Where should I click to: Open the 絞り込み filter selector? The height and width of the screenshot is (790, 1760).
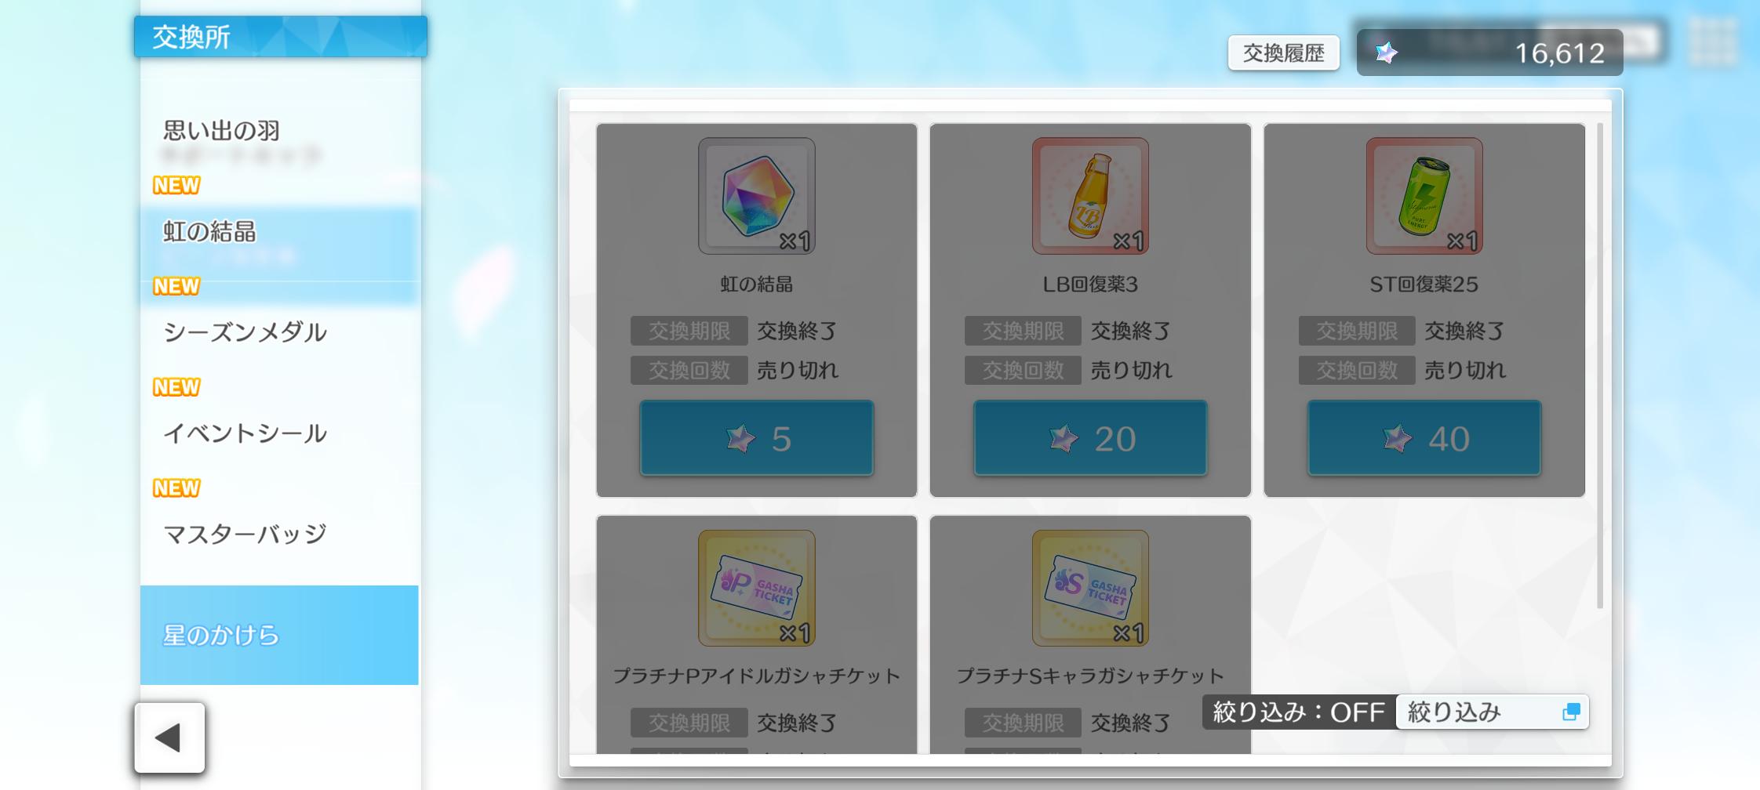pyautogui.click(x=1492, y=712)
